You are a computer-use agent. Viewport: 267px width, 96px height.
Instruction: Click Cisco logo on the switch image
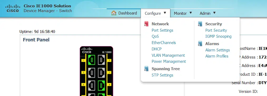click(87, 50)
